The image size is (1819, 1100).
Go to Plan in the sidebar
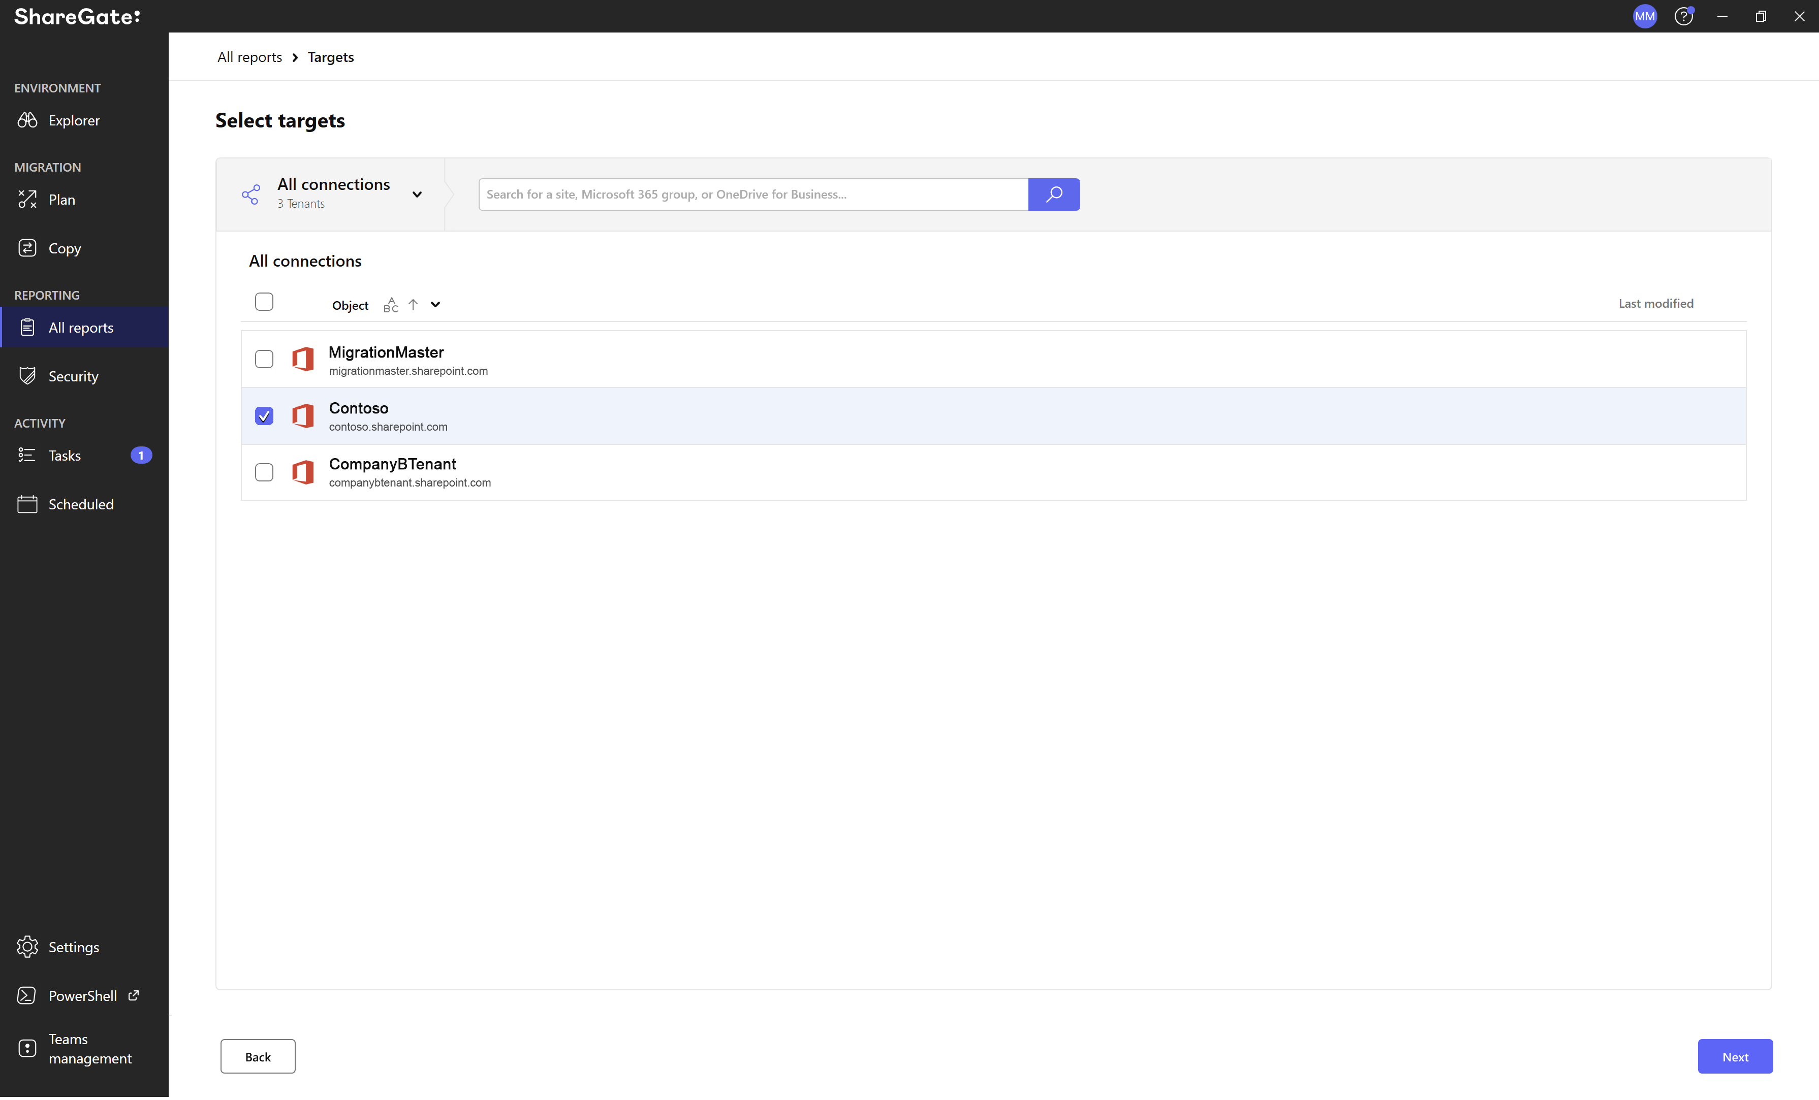click(84, 199)
